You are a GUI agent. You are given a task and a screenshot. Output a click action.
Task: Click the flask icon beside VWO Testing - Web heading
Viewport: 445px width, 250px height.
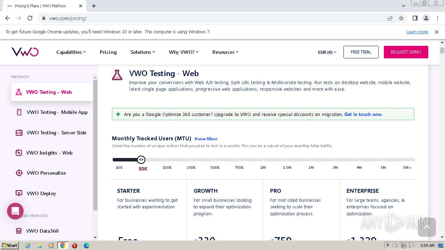pyautogui.click(x=117, y=75)
